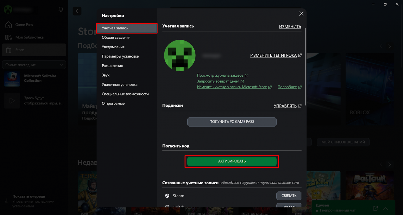Screen dimensions: 403x215
Task: Select Специальные возможности in settings
Action: pyautogui.click(x=125, y=94)
